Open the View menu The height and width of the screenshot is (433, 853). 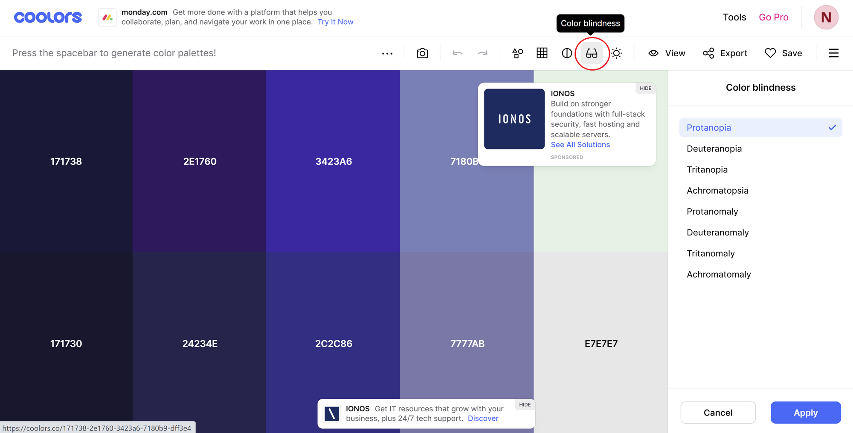click(x=667, y=53)
